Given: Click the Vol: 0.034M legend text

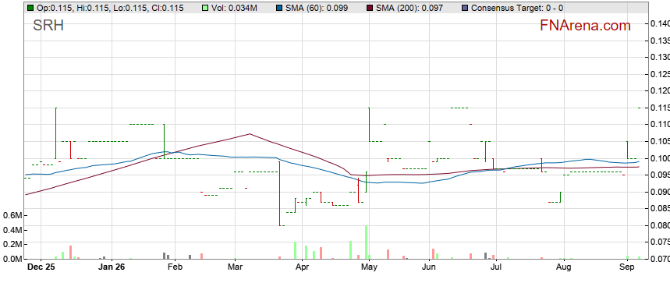Looking at the screenshot, I should [x=234, y=8].
